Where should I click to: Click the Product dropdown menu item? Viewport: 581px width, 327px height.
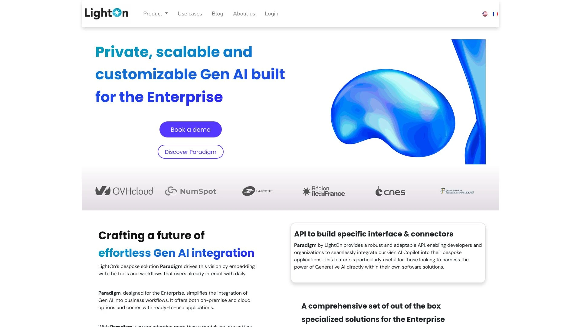155,14
